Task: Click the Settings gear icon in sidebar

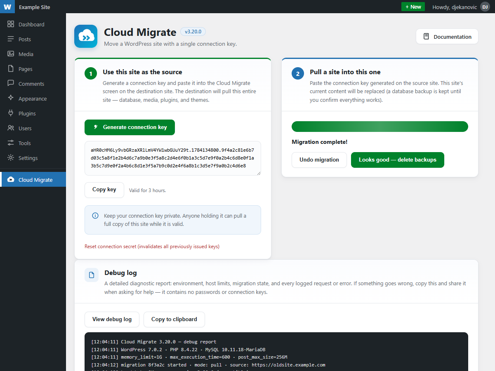Action: pyautogui.click(x=11, y=158)
